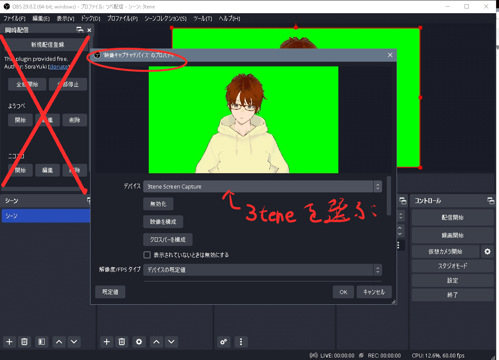Viewport: 499px width, 360px height.
Task: Click CPU 12.6%, 60.00 fps status text
Action: click(438, 356)
